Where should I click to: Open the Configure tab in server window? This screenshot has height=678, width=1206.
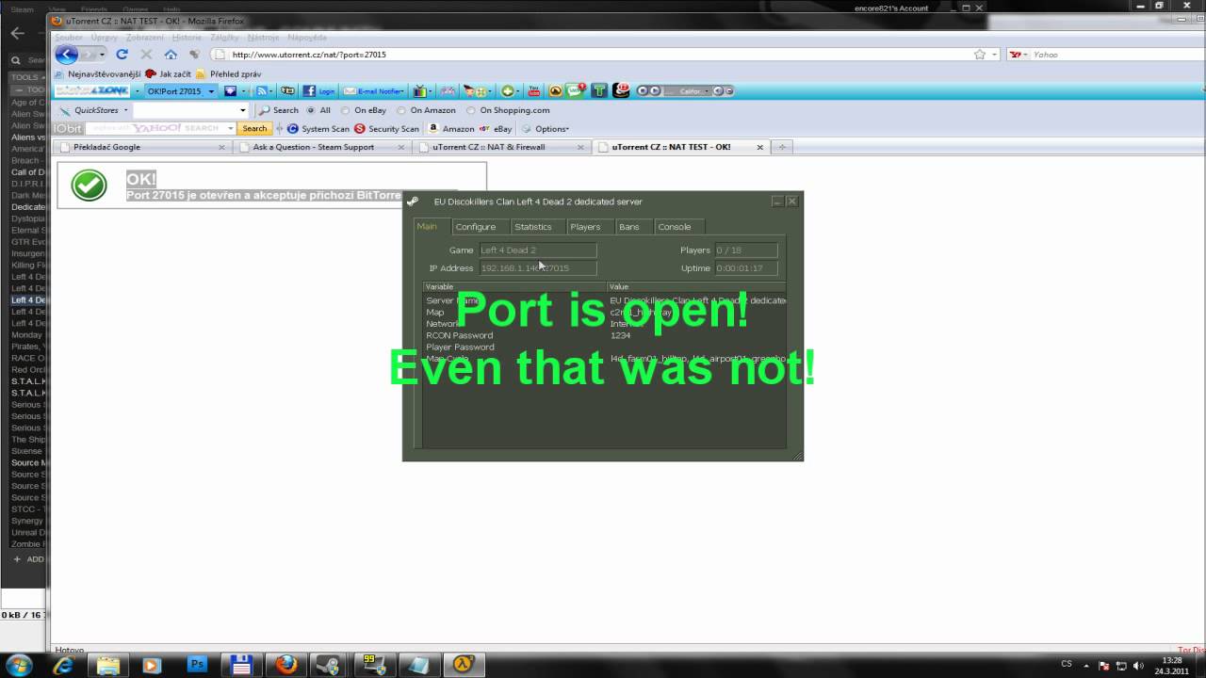[x=475, y=227]
